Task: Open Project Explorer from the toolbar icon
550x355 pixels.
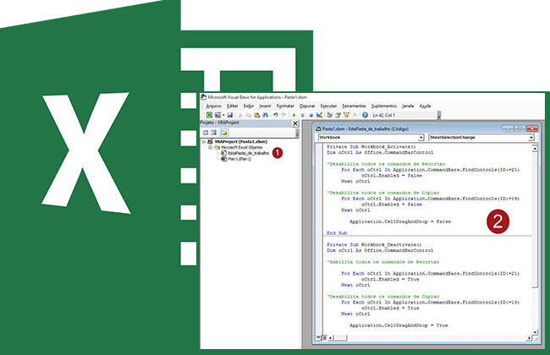Action: click(329, 115)
